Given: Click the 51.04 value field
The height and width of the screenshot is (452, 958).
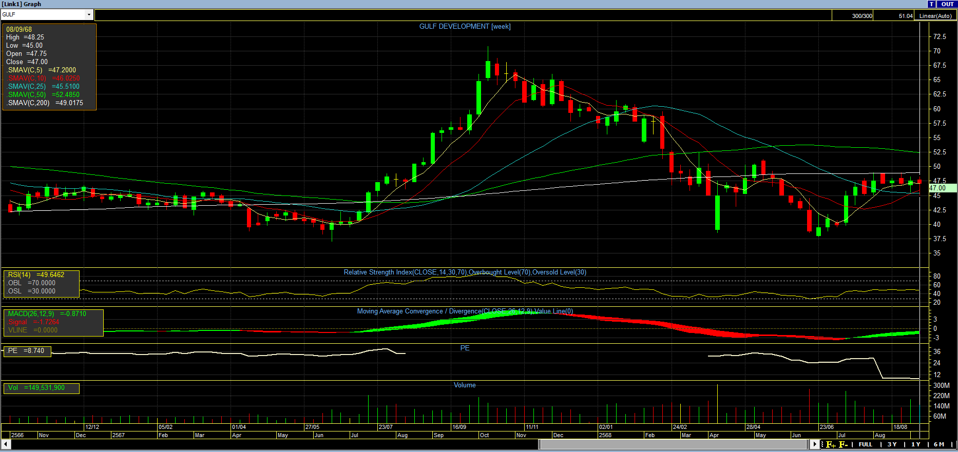Looking at the screenshot, I should (894, 16).
